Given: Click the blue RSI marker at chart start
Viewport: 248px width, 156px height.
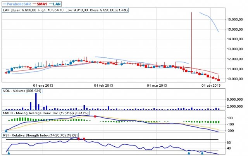Looking at the screenshot, I should click(x=9, y=153).
